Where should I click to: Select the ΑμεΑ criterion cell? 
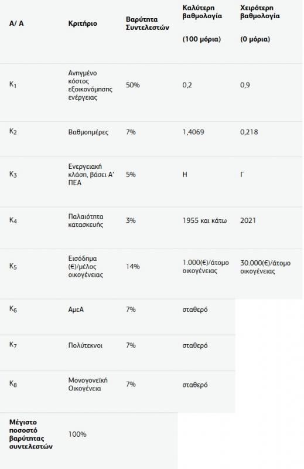[76, 310]
